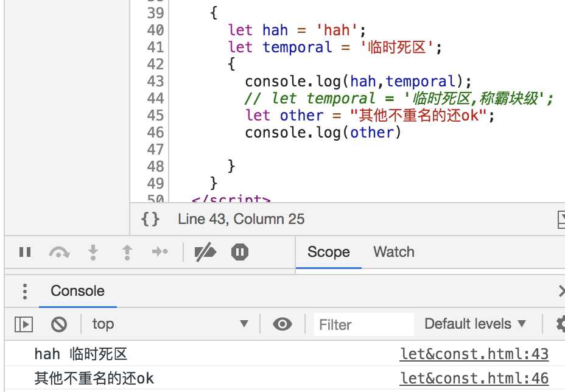This screenshot has width=565, height=392.
Task: Step out of current function
Action: pos(127,252)
